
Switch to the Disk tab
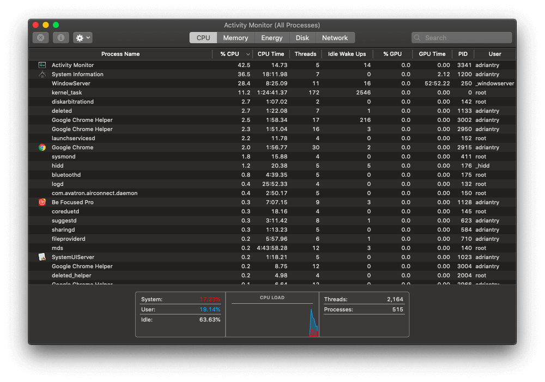click(x=302, y=38)
